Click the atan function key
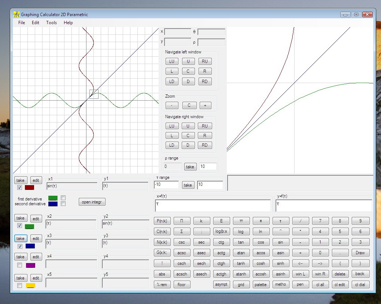381x304 pixels. (x=241, y=253)
